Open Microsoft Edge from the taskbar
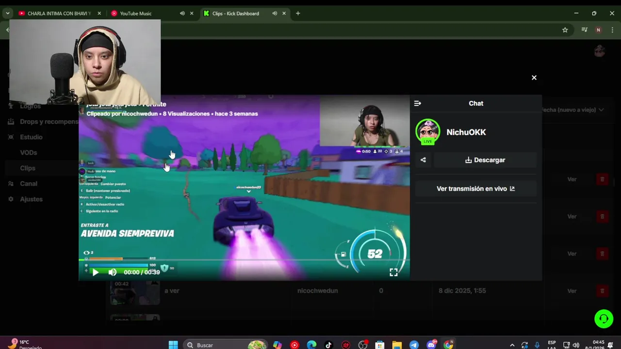 (311, 345)
